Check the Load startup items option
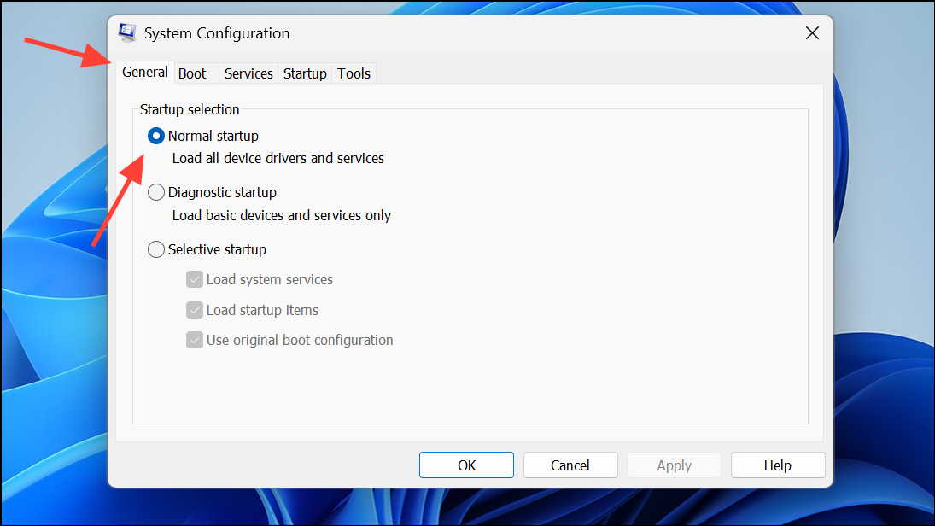The width and height of the screenshot is (935, 526). 194,309
